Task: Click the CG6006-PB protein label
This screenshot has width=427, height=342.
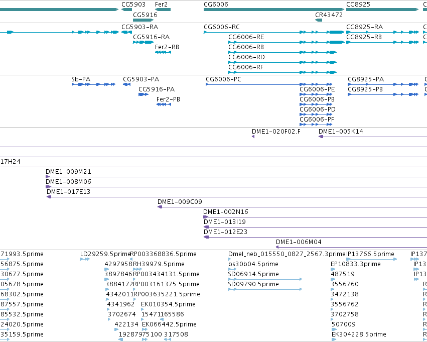Action: coord(317,99)
